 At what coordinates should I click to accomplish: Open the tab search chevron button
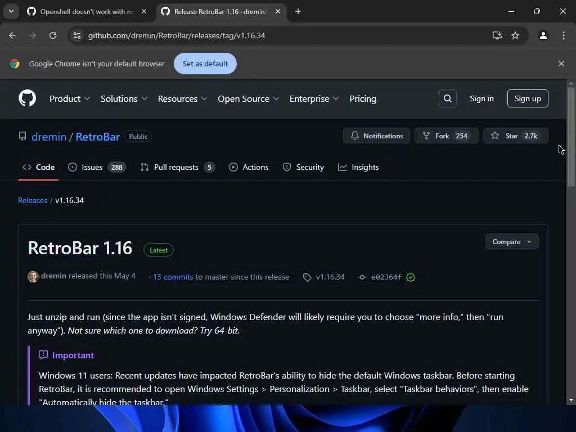(11, 11)
